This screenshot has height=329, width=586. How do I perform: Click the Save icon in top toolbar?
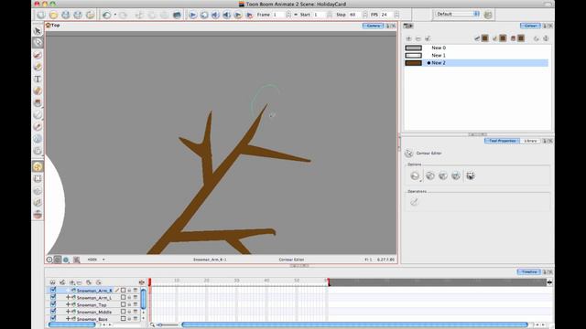[x=66, y=15]
